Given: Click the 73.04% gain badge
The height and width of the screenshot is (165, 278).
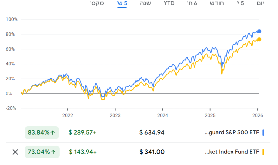Looking at the screenshot, I should 42,152.
